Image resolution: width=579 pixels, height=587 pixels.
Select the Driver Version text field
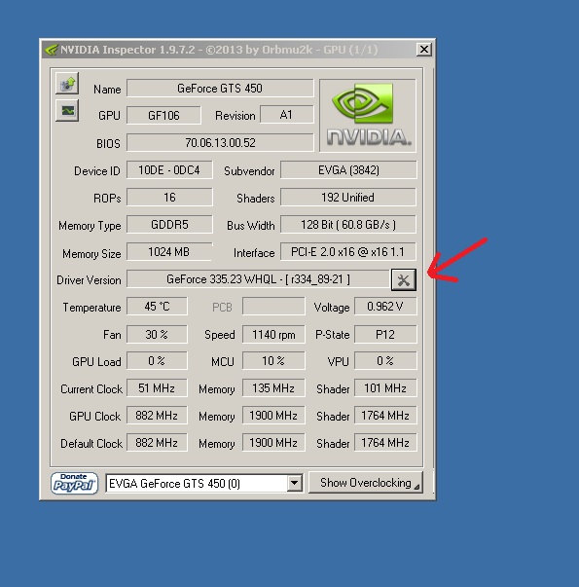pos(258,279)
